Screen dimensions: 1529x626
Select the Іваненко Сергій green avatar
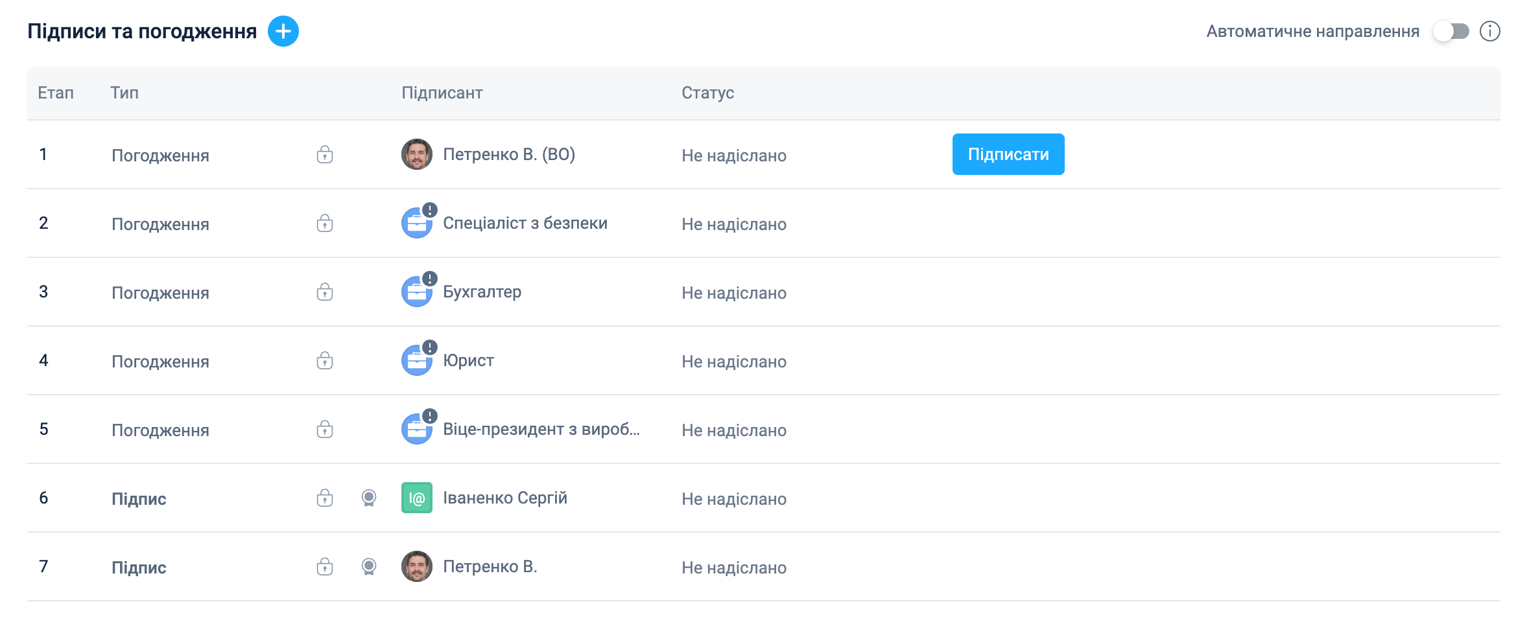417,498
